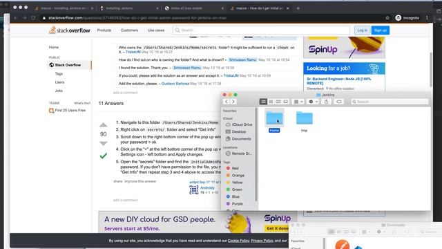Switch Jenkins Finder window to list view
The image size is (442, 249).
tap(271, 102)
